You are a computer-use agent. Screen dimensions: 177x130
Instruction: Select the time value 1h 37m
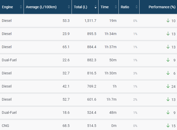[x=110, y=47]
